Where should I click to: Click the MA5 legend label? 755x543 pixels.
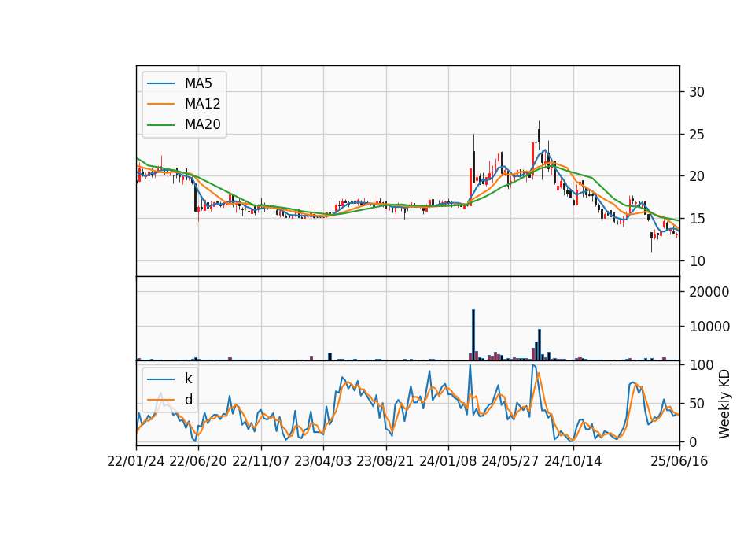coord(198,83)
